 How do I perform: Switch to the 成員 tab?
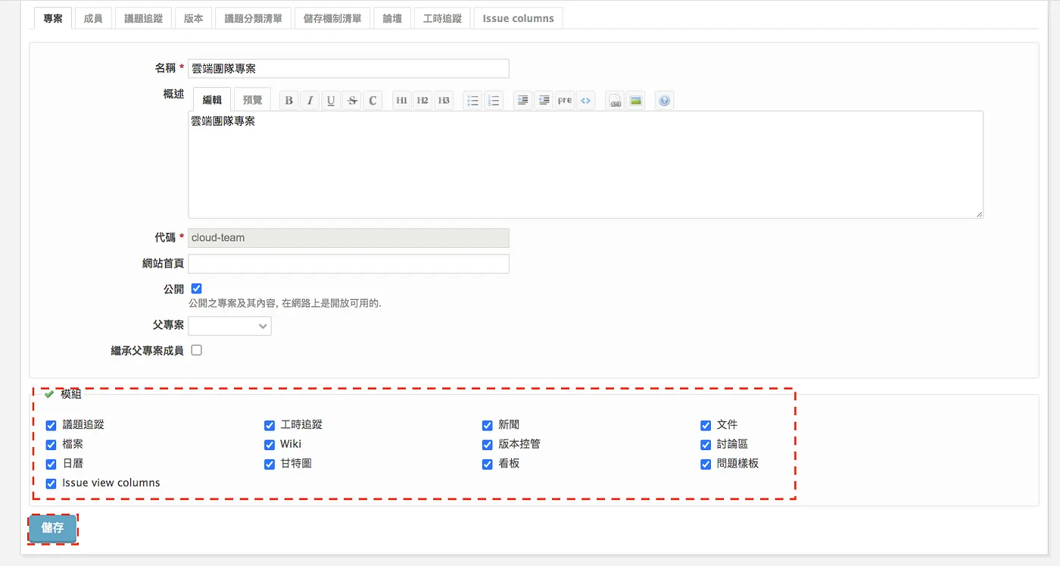tap(93, 18)
